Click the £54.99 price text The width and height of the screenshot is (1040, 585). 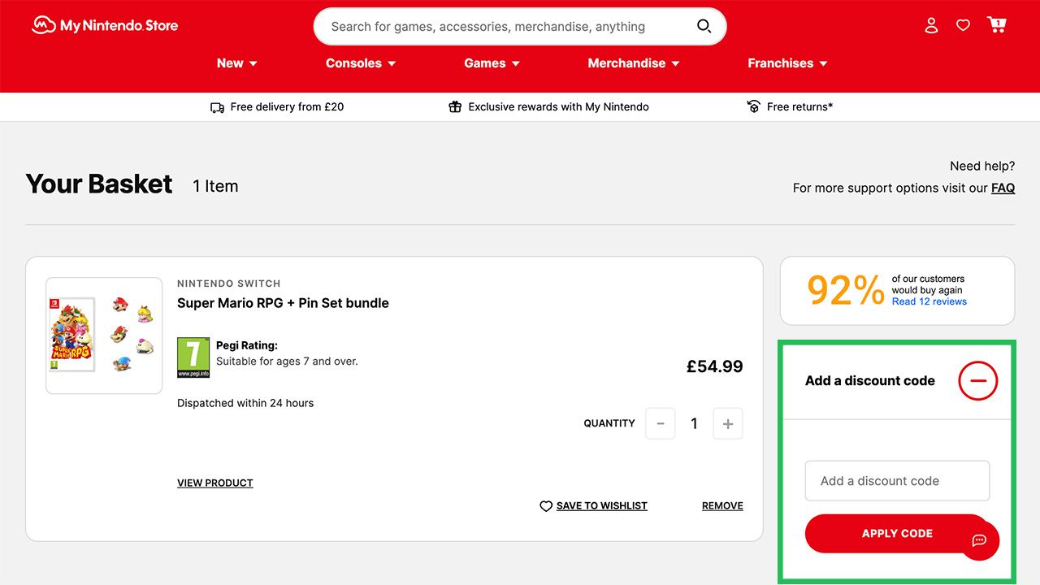pos(714,366)
